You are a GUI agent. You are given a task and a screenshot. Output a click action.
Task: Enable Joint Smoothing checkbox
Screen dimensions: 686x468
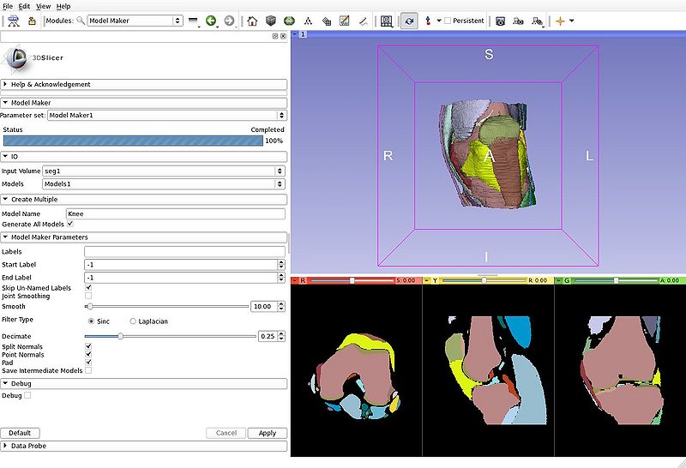pyautogui.click(x=88, y=296)
